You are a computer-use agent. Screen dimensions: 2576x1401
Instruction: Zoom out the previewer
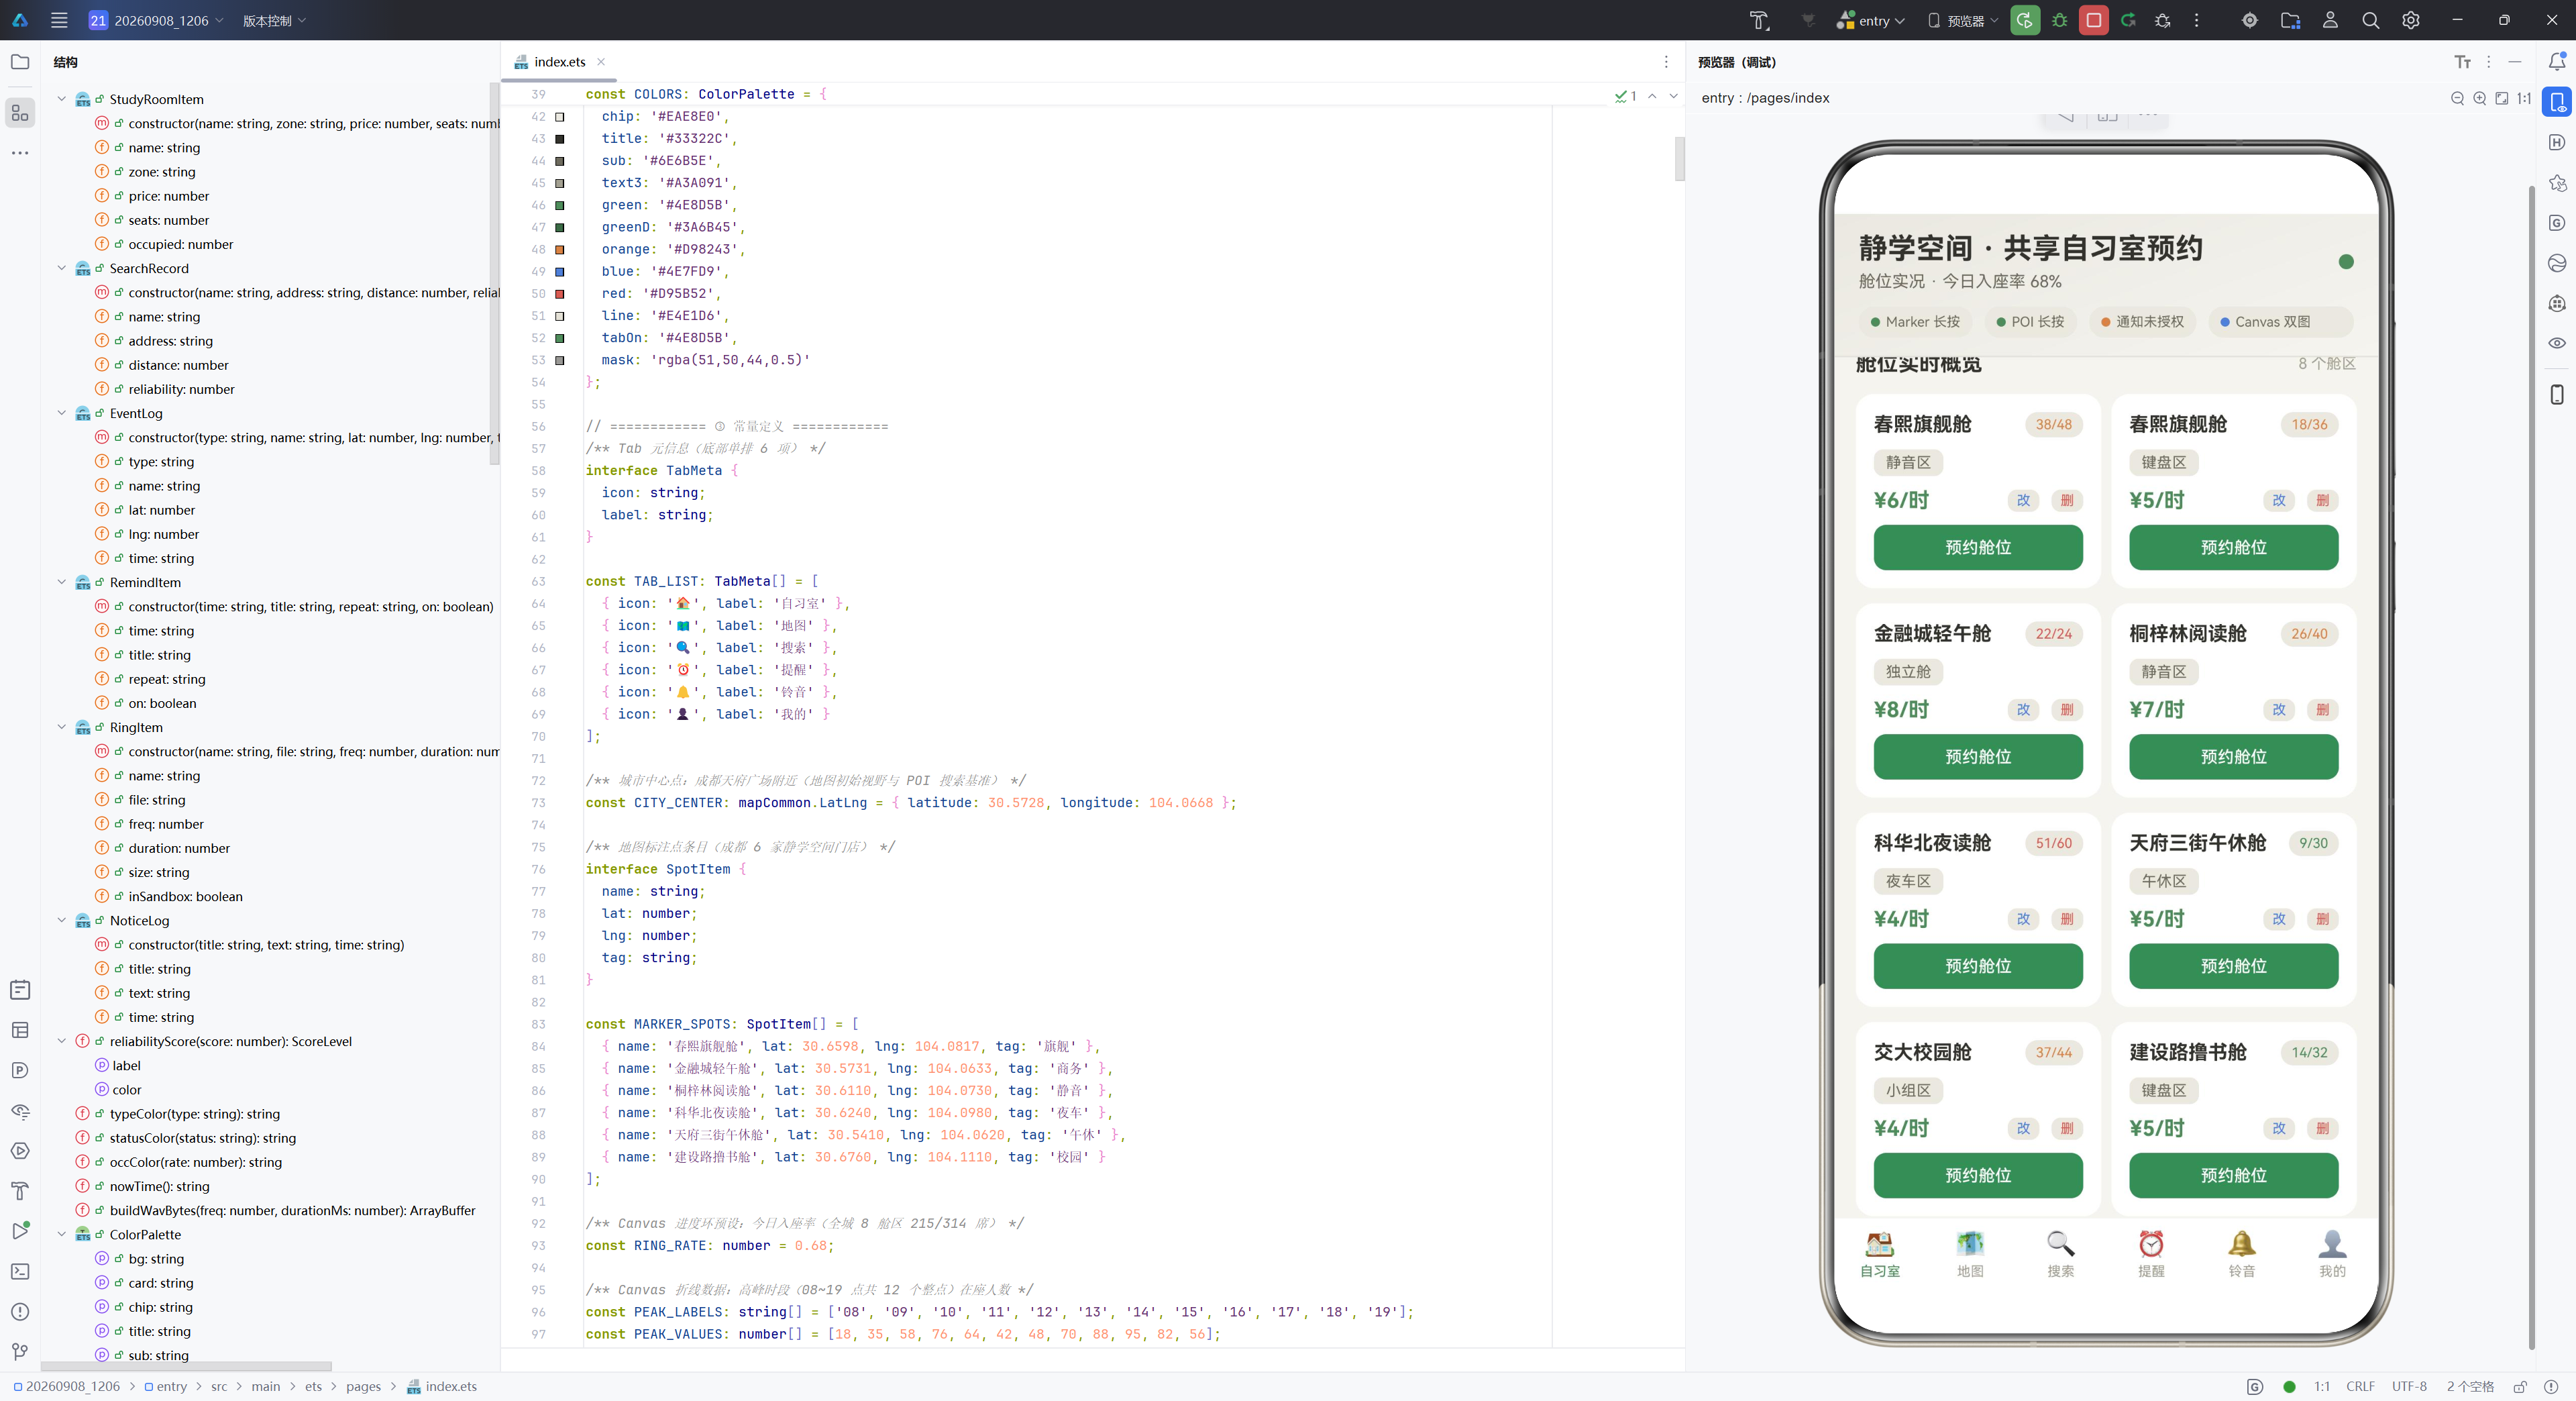2457,98
